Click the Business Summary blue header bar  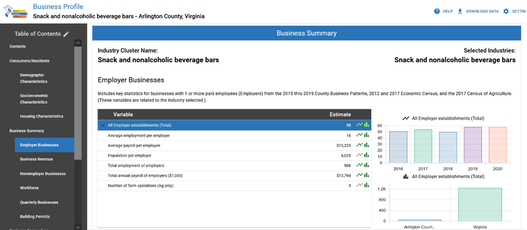tap(307, 33)
